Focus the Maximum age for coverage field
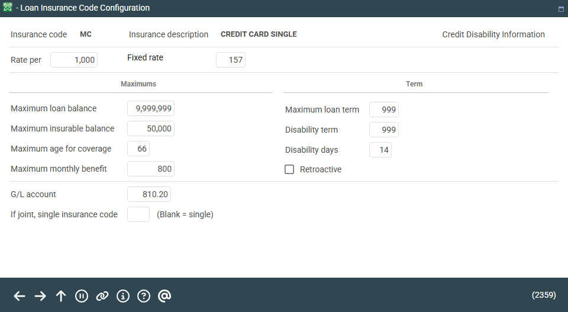Screen dimensions: 568x312 138,149
